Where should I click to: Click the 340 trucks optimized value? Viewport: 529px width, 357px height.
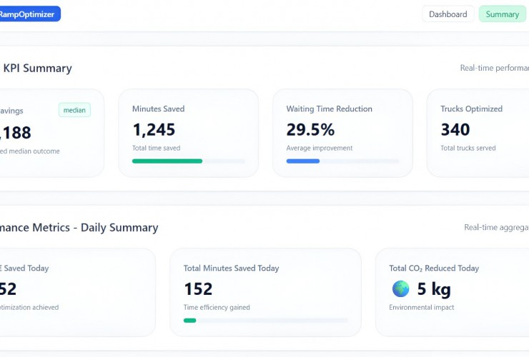point(455,129)
